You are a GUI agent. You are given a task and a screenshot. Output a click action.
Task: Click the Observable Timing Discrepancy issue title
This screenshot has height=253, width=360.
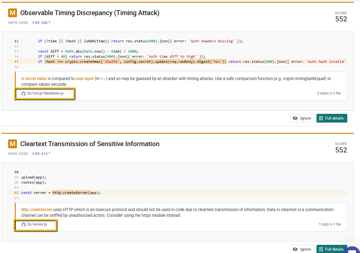click(90, 13)
